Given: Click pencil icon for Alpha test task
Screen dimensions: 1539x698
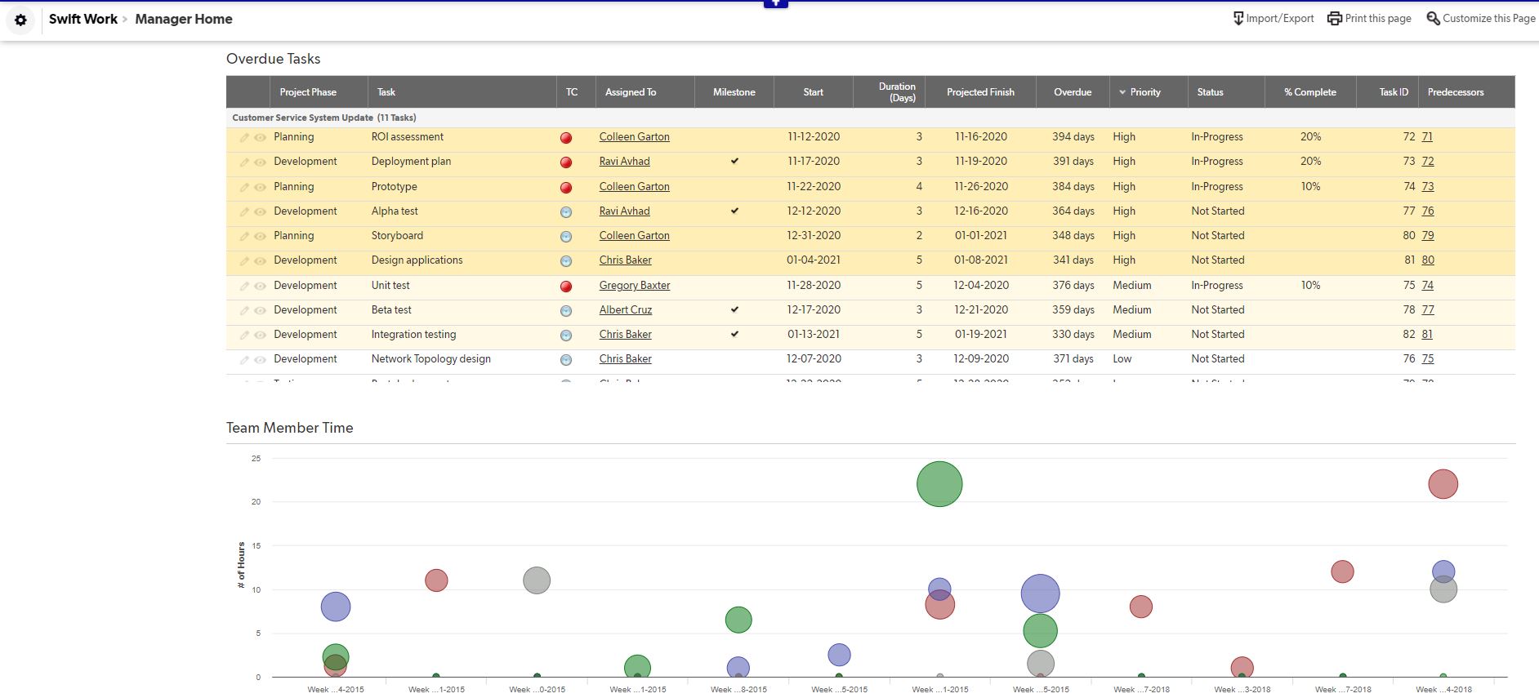Looking at the screenshot, I should (244, 212).
